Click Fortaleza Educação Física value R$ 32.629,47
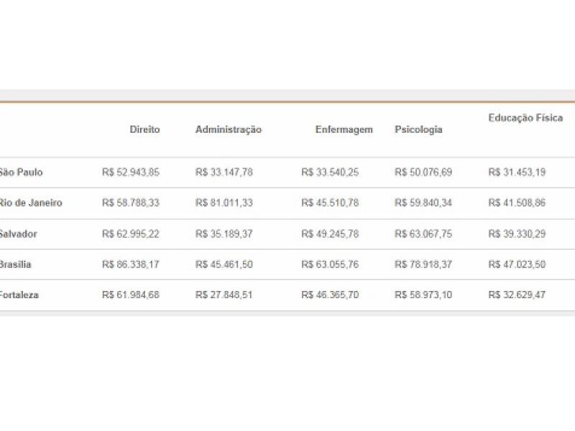575x431 pixels. pyautogui.click(x=517, y=295)
